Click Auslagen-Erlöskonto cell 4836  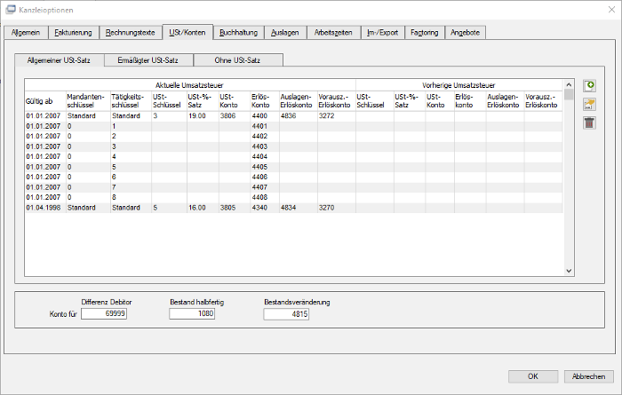pos(298,116)
